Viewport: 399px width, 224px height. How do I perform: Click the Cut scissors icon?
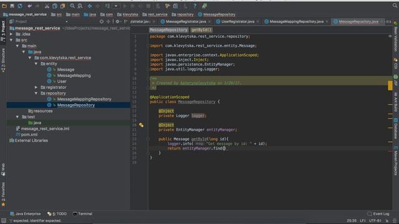click(47, 6)
